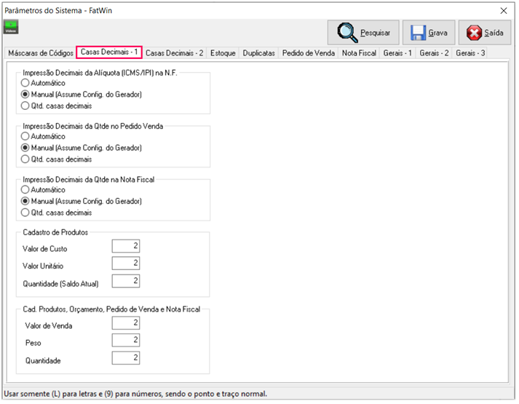Viewport: 519px width, 404px height.
Task: Switch to the Gerais - 3 tab
Action: 470,53
